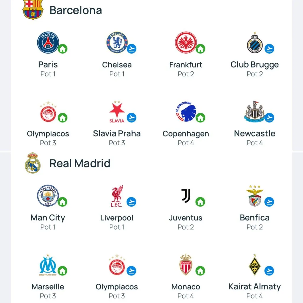Viewport: 303px width, 303px height.
Task: Open the Manchester City badge
Action: pyautogui.click(x=48, y=196)
